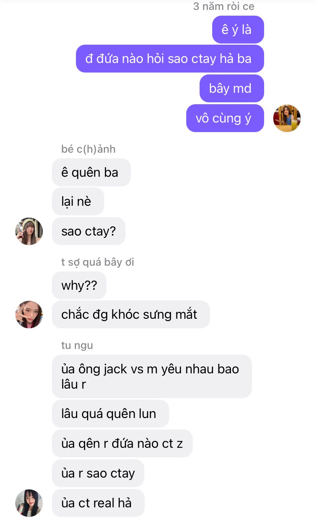The width and height of the screenshot is (316, 523).
Task: Select 'chắc đg khóc sưng mắt' message
Action: pos(131,315)
